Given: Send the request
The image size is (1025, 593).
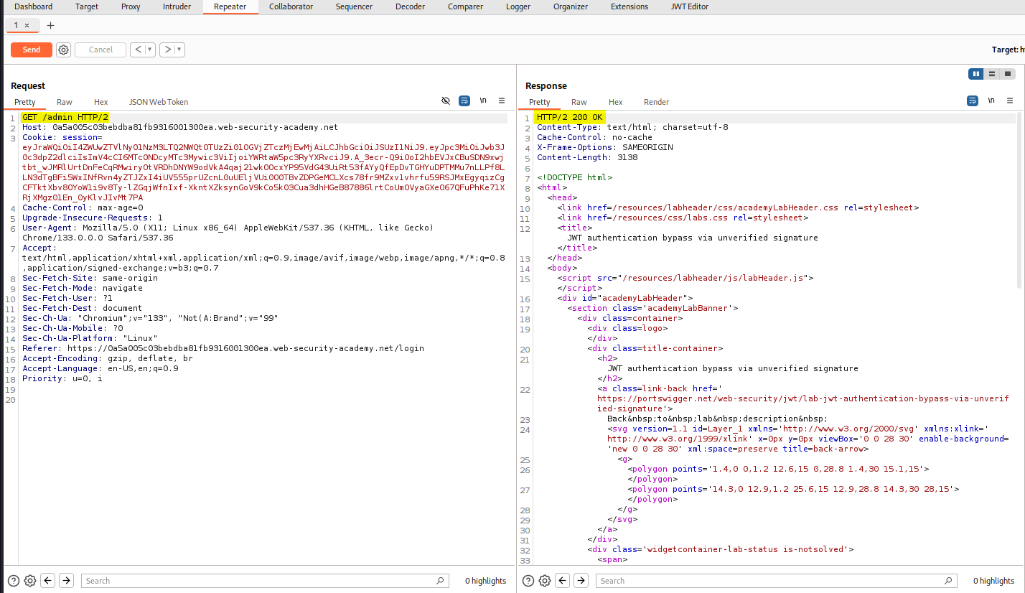Looking at the screenshot, I should (32, 50).
